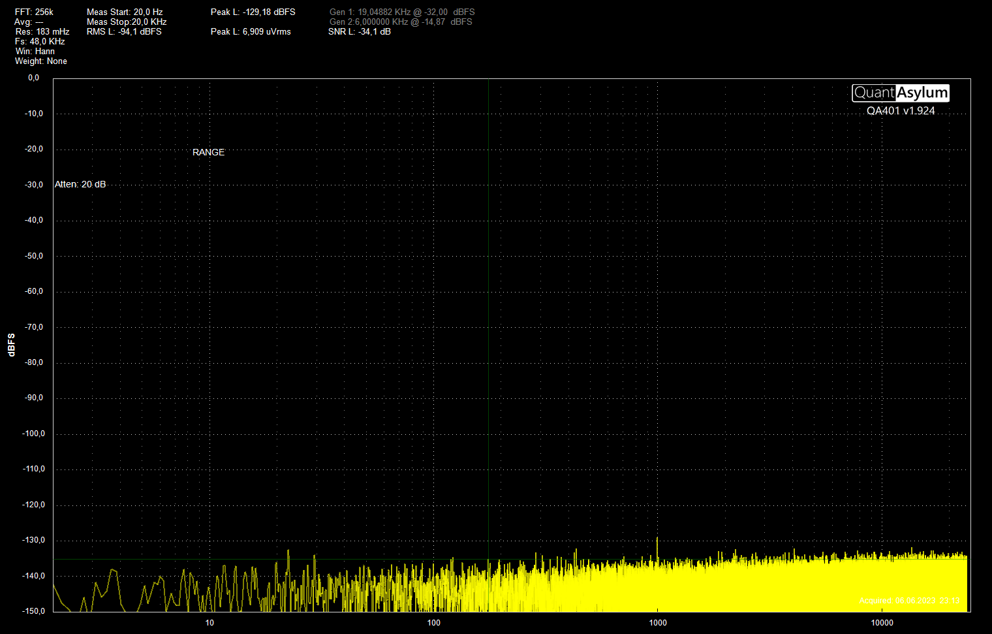Click the rotated dBFS axis title
The width and height of the screenshot is (992, 634).
[11, 345]
